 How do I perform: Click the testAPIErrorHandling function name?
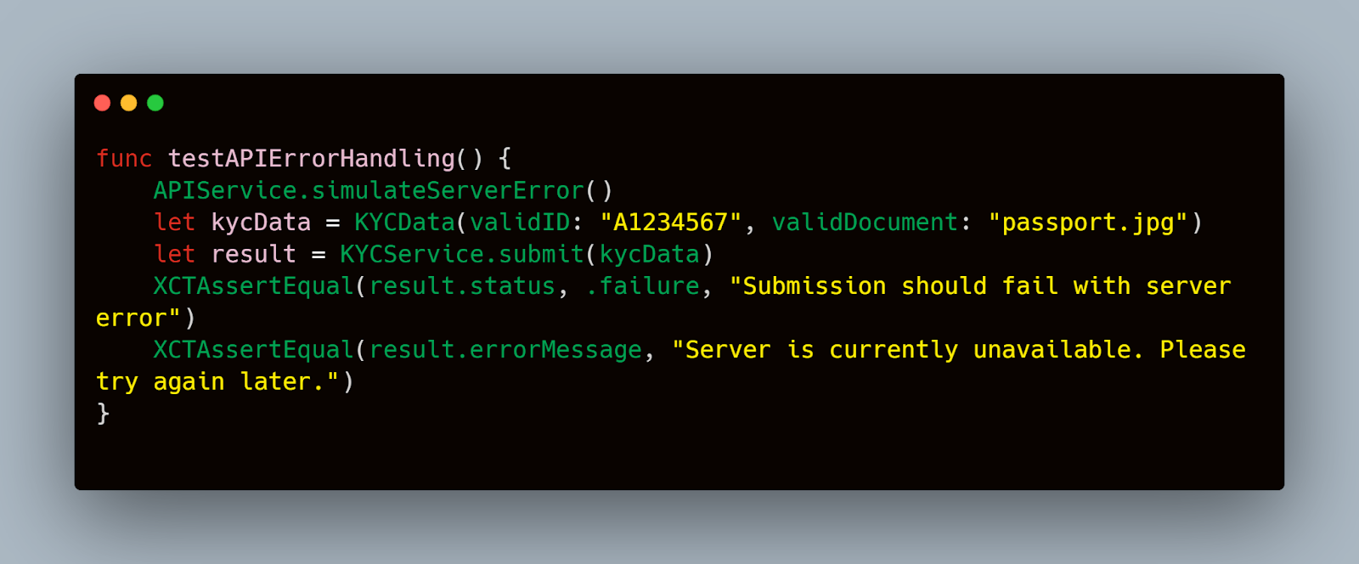(312, 158)
